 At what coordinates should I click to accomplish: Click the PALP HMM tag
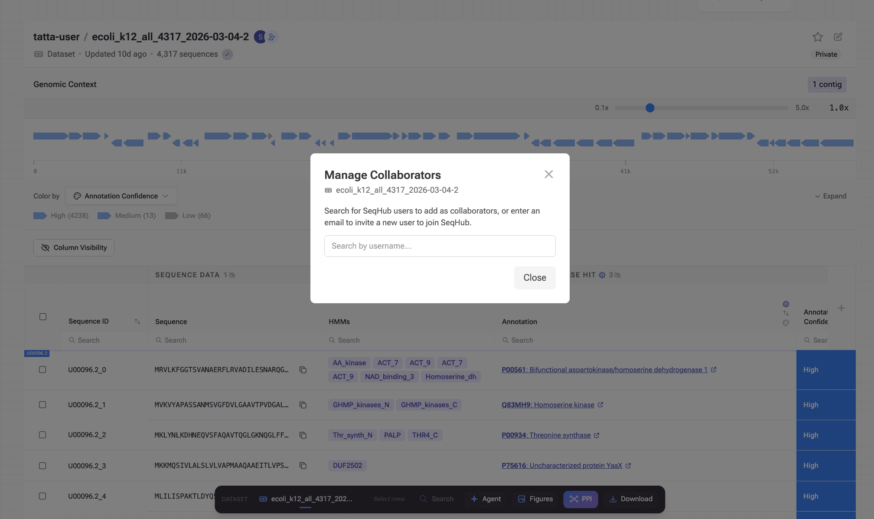coord(392,435)
